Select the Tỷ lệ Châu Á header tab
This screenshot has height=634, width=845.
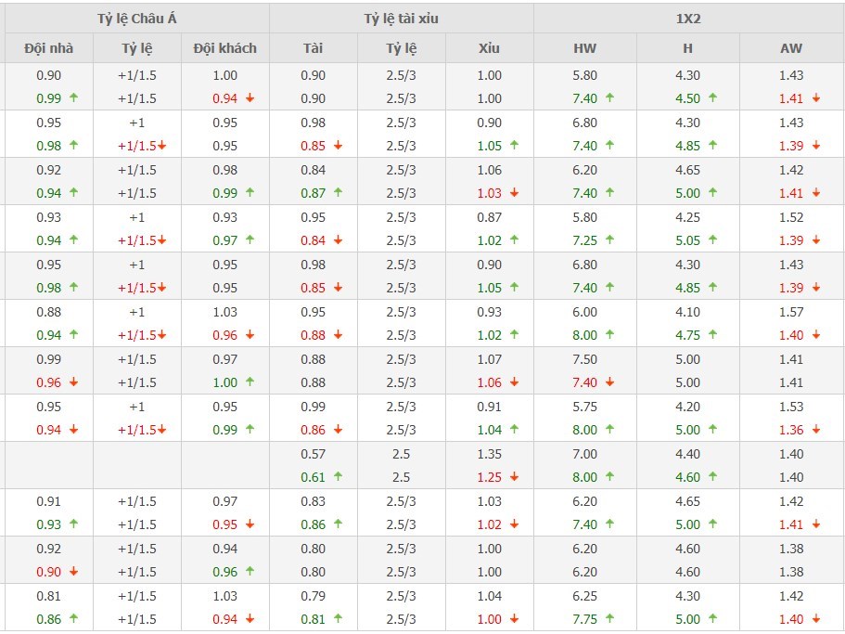136,19
